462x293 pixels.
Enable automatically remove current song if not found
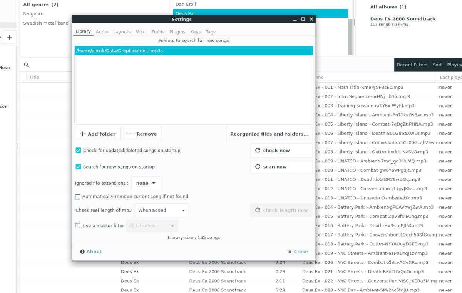click(x=78, y=197)
